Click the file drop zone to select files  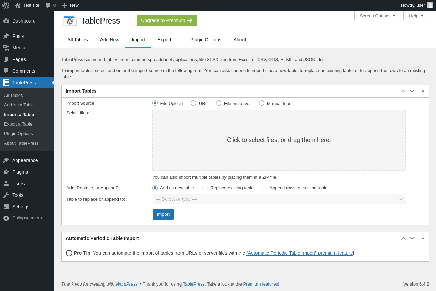click(x=279, y=140)
